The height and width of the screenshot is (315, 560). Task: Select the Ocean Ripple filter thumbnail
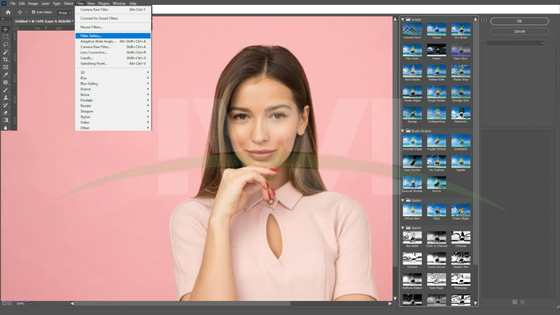pos(460,211)
